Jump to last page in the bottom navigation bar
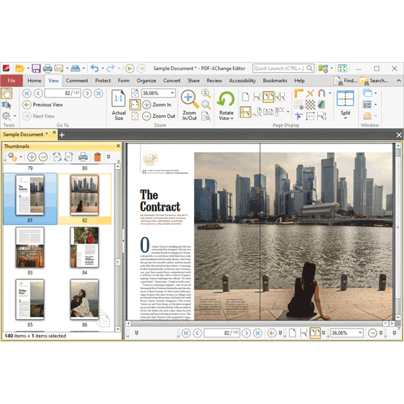Screen dimensions: 404x404 257,333
